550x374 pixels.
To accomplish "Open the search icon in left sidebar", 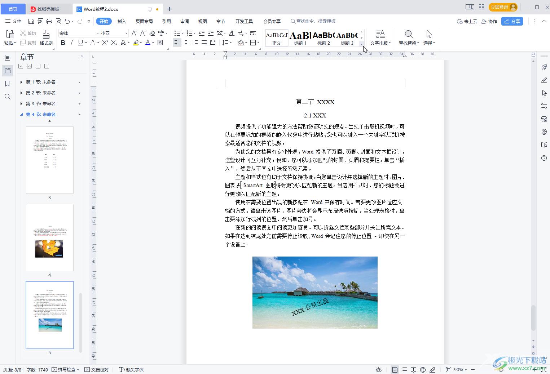I will coord(8,97).
